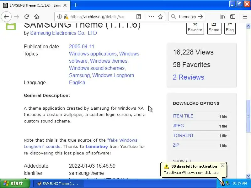Open the Windows sound schemes topic

[x=97, y=68]
